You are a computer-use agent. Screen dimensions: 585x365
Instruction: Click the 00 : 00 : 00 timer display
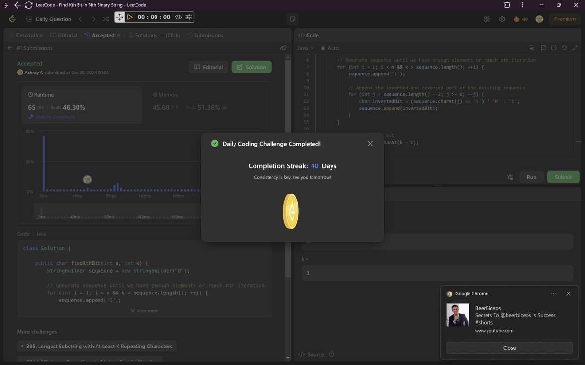pos(154,17)
